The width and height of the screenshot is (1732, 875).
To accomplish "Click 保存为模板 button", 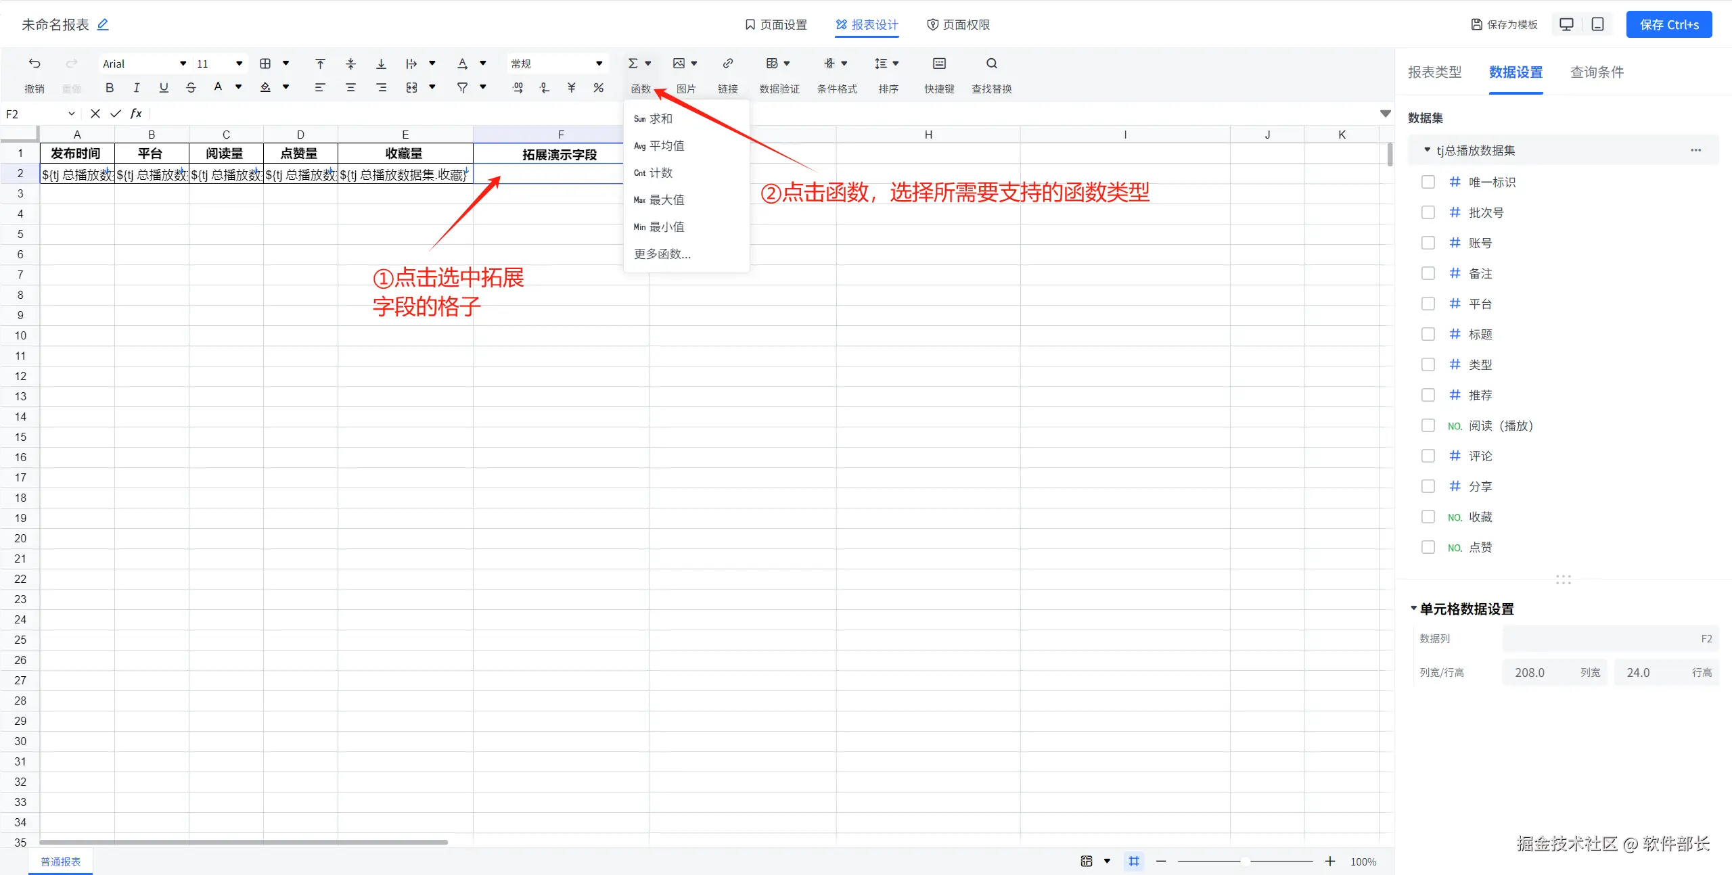I will [x=1505, y=24].
